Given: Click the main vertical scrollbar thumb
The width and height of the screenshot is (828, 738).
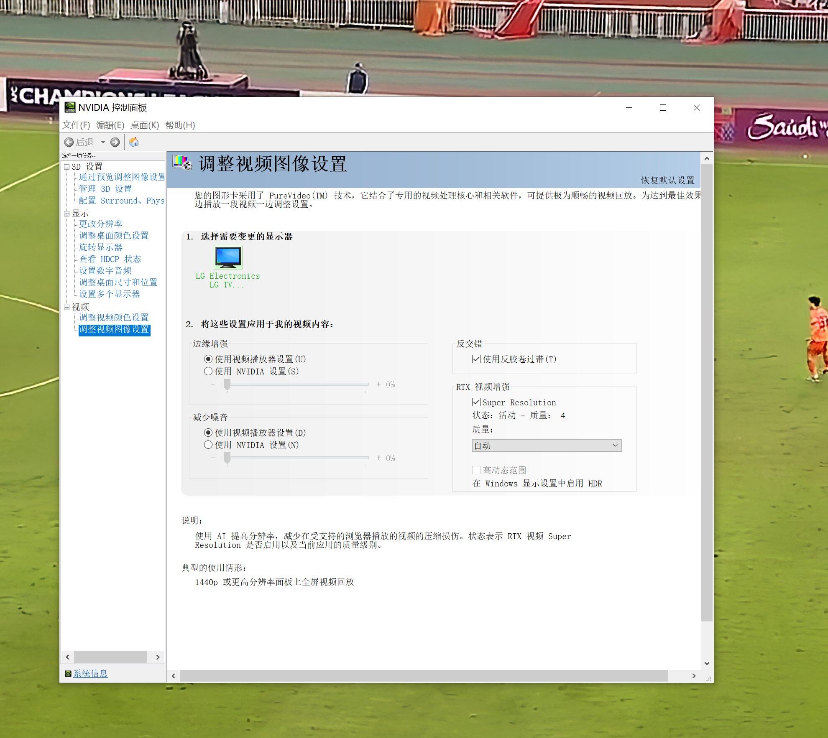Looking at the screenshot, I should tap(707, 393).
